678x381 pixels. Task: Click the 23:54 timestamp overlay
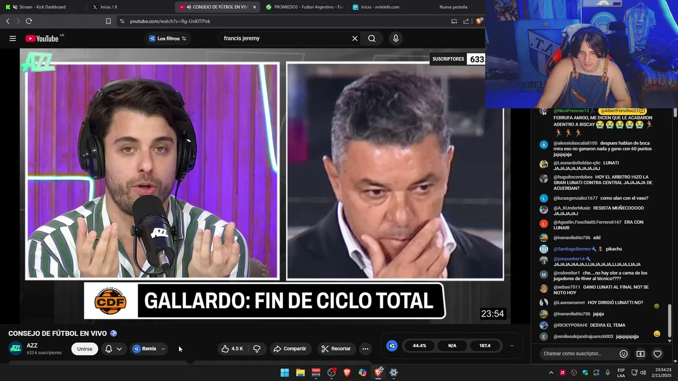[x=492, y=314]
